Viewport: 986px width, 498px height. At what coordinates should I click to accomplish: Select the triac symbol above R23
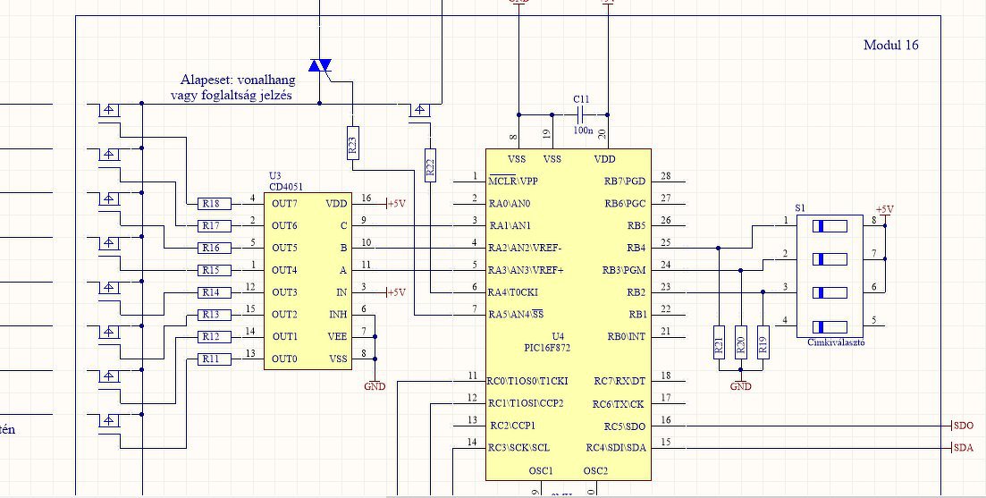point(320,65)
